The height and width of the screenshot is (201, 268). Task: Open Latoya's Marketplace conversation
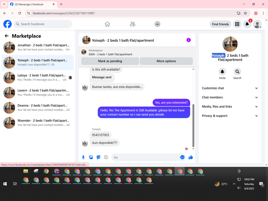tap(38, 78)
